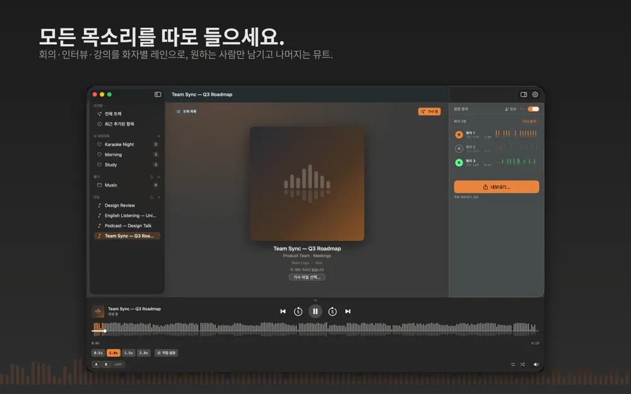This screenshot has height=394, width=631.
Task: Click the volume speaker icon
Action: (536, 364)
